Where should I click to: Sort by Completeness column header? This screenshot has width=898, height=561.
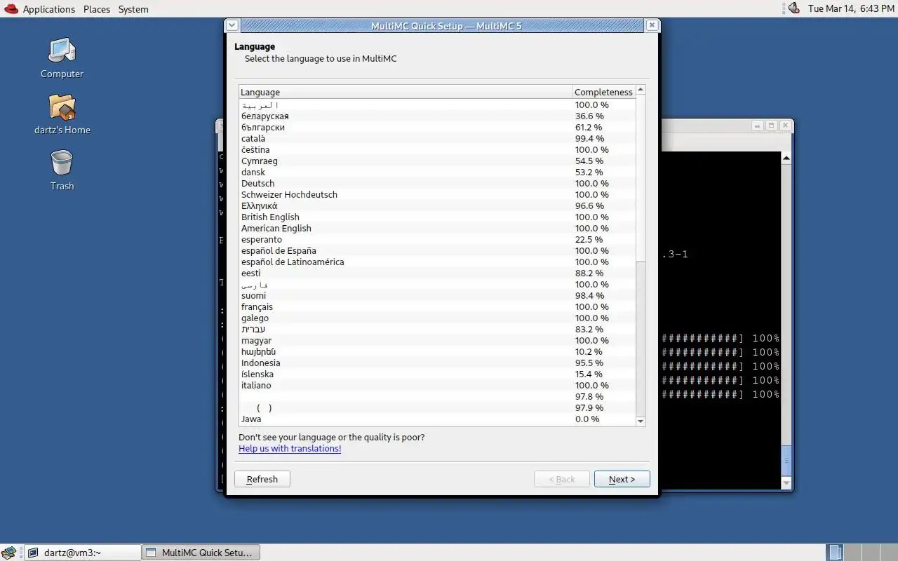coord(604,92)
